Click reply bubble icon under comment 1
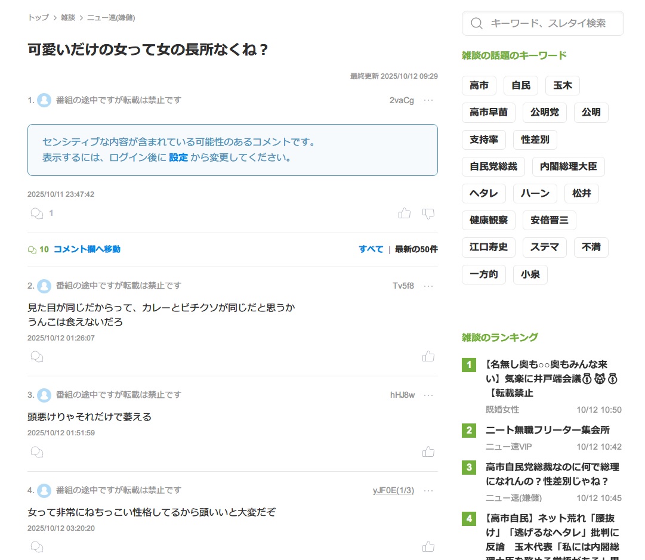The image size is (645, 560). click(x=36, y=213)
